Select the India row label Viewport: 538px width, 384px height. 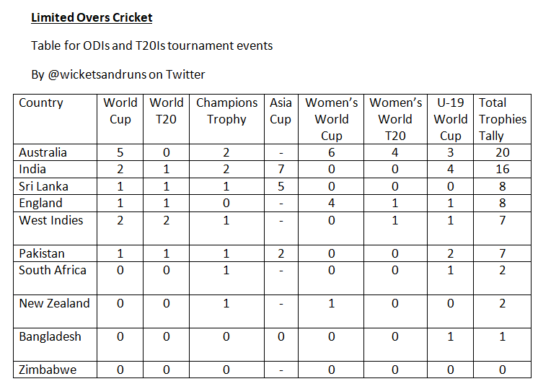[32, 169]
